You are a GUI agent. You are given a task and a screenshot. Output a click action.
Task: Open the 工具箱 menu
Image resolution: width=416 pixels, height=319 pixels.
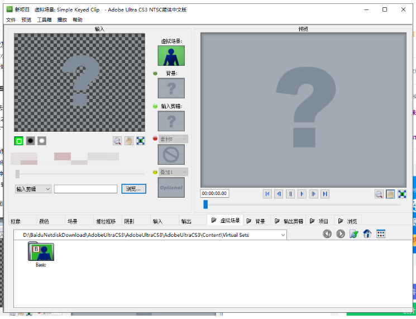click(44, 20)
